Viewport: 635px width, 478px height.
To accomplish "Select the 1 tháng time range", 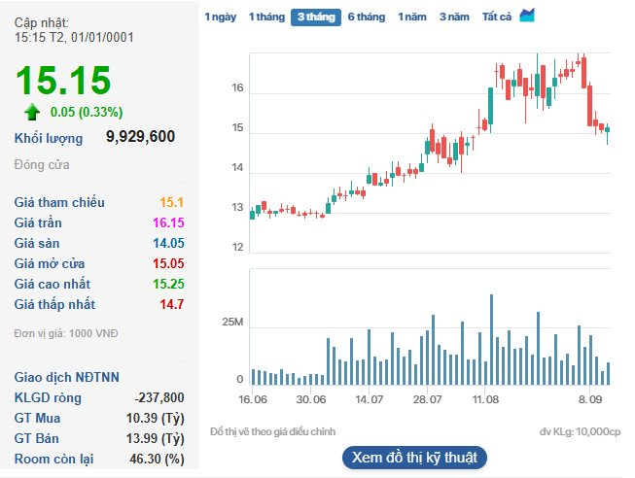I will pos(266,17).
